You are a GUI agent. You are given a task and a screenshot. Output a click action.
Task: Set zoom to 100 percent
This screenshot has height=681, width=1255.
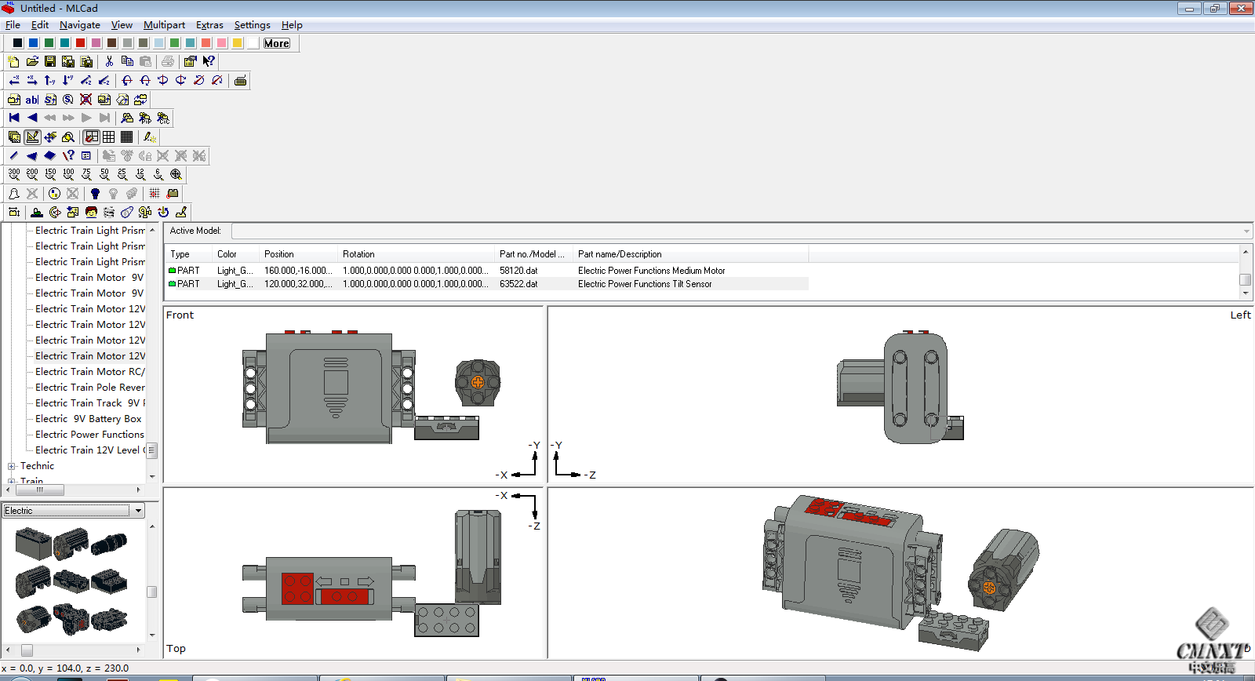(68, 174)
